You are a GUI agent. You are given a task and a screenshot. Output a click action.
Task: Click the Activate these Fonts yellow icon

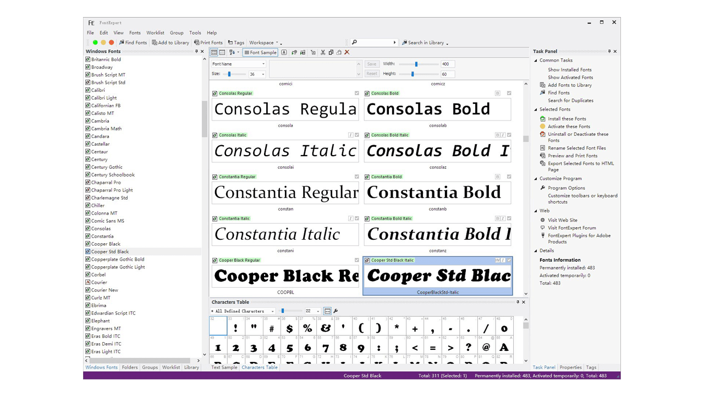pyautogui.click(x=543, y=127)
